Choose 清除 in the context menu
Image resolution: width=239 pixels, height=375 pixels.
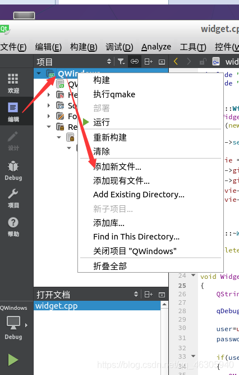[150, 151]
